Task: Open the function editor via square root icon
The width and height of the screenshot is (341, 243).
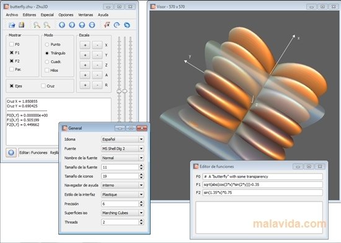Action: (107, 25)
